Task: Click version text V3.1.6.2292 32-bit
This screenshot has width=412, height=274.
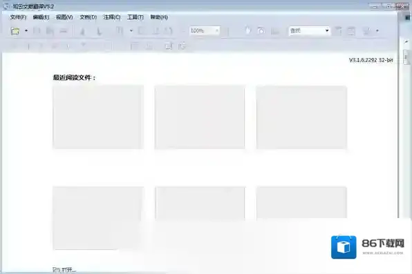Action: click(x=371, y=60)
